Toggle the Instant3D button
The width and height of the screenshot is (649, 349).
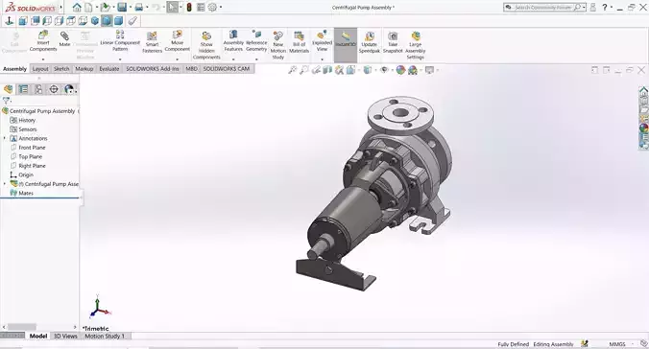346,45
